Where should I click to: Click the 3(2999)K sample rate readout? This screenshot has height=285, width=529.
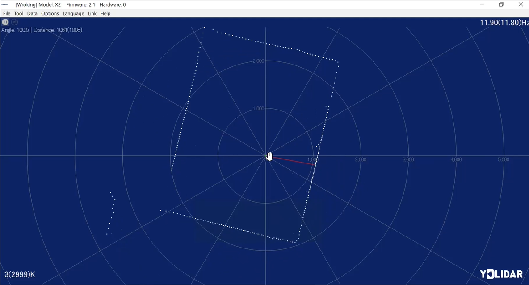click(20, 274)
